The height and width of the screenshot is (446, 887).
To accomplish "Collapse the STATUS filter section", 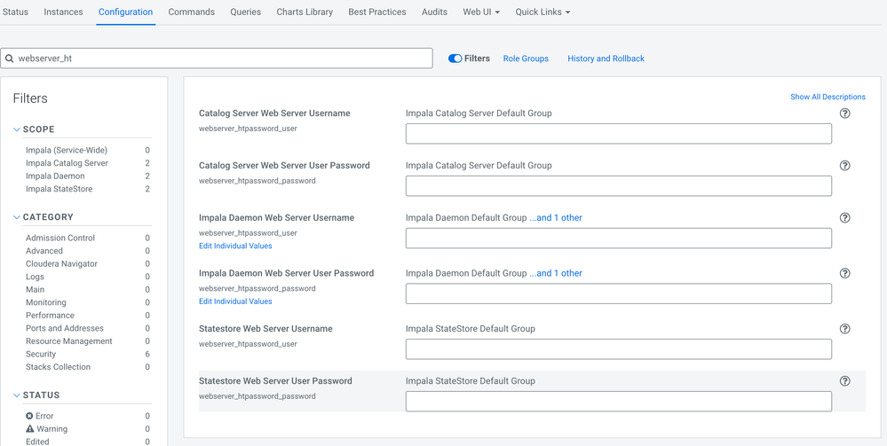I will pyautogui.click(x=17, y=395).
